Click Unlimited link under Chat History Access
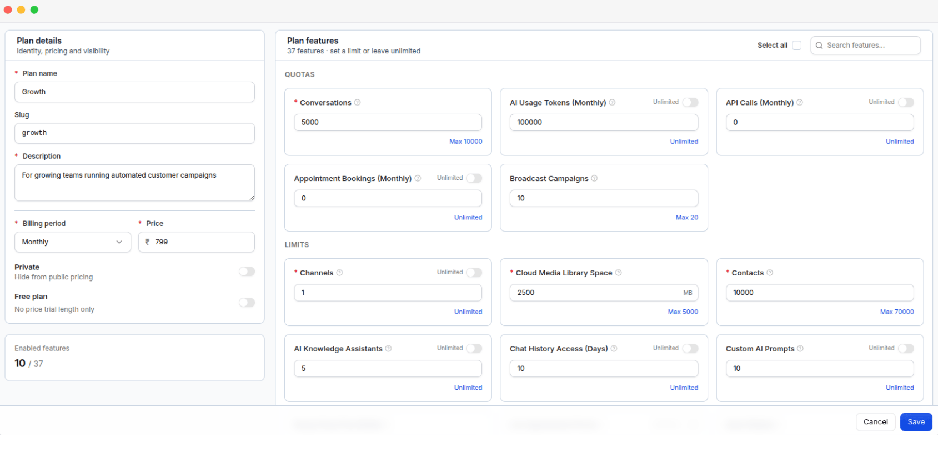Image resolution: width=938 pixels, height=452 pixels. click(684, 388)
